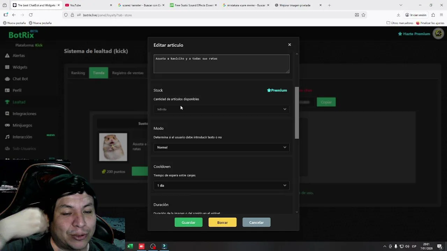This screenshot has width=447, height=251.
Task: Click the Guardar button
Action: (189, 222)
